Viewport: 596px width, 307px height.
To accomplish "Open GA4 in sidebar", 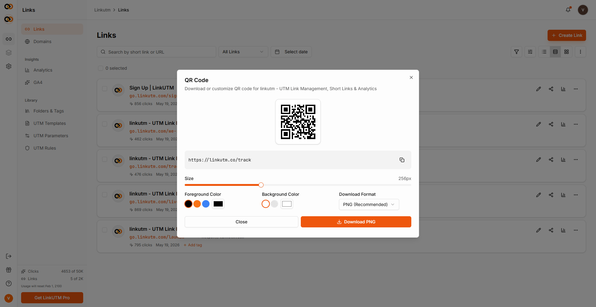I will click(x=52, y=82).
